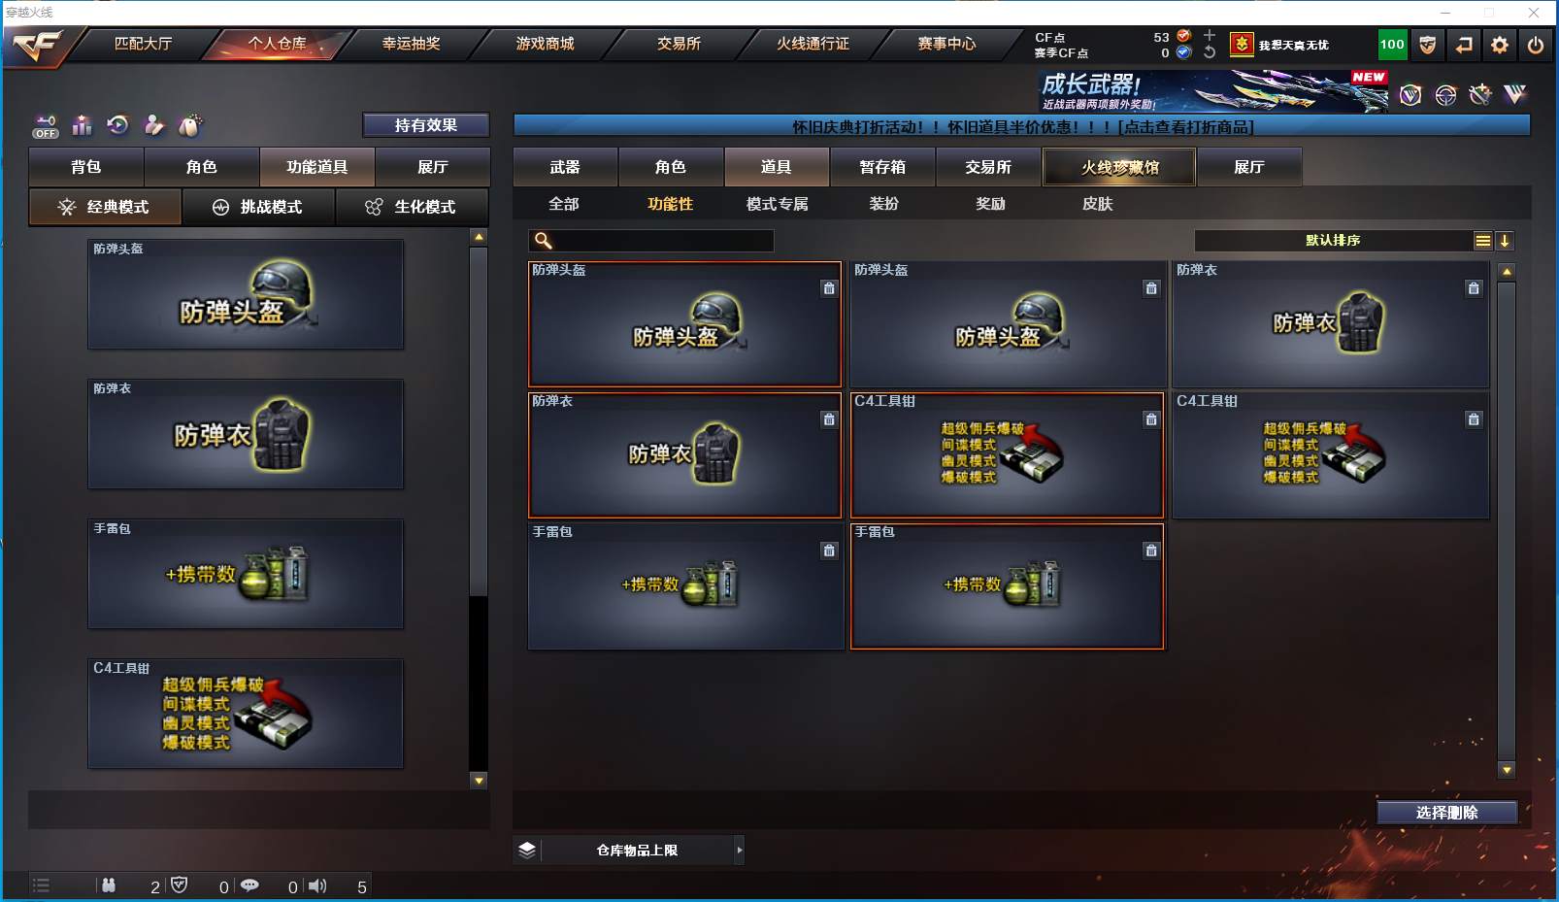Image resolution: width=1559 pixels, height=902 pixels.
Task: Click trash icon on first 防弹头盔 item
Action: point(829,288)
